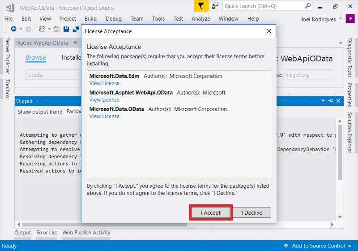Close the License Acceptance dialog
Screen dimensions: 358x251
coord(268,31)
